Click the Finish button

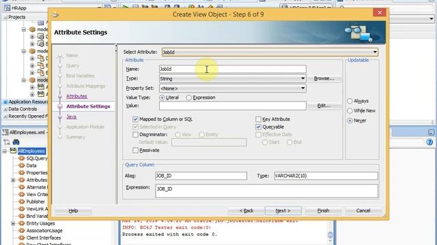click(323, 211)
